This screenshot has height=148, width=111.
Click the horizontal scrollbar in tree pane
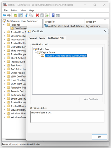pyautogui.click(x=15, y=139)
